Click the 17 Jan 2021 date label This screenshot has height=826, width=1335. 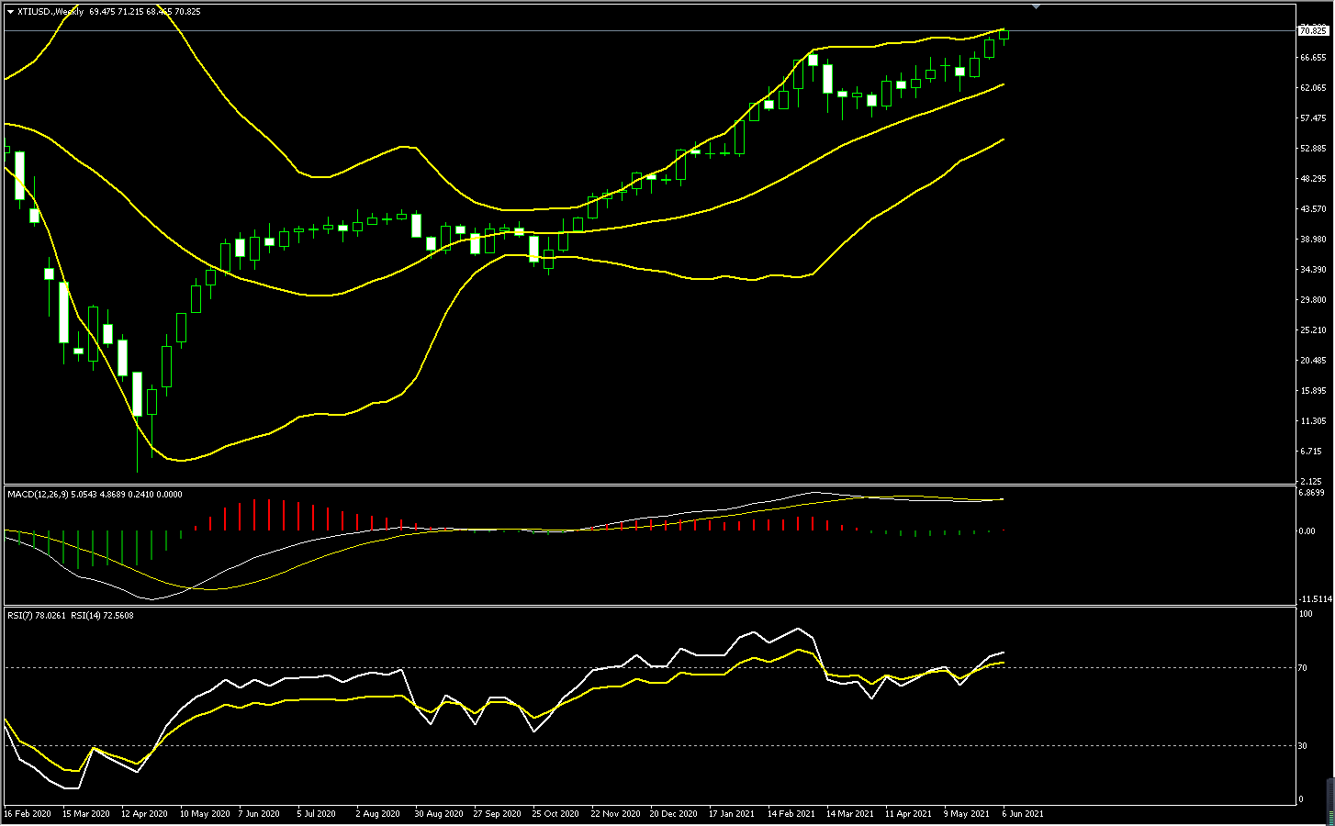point(732,814)
